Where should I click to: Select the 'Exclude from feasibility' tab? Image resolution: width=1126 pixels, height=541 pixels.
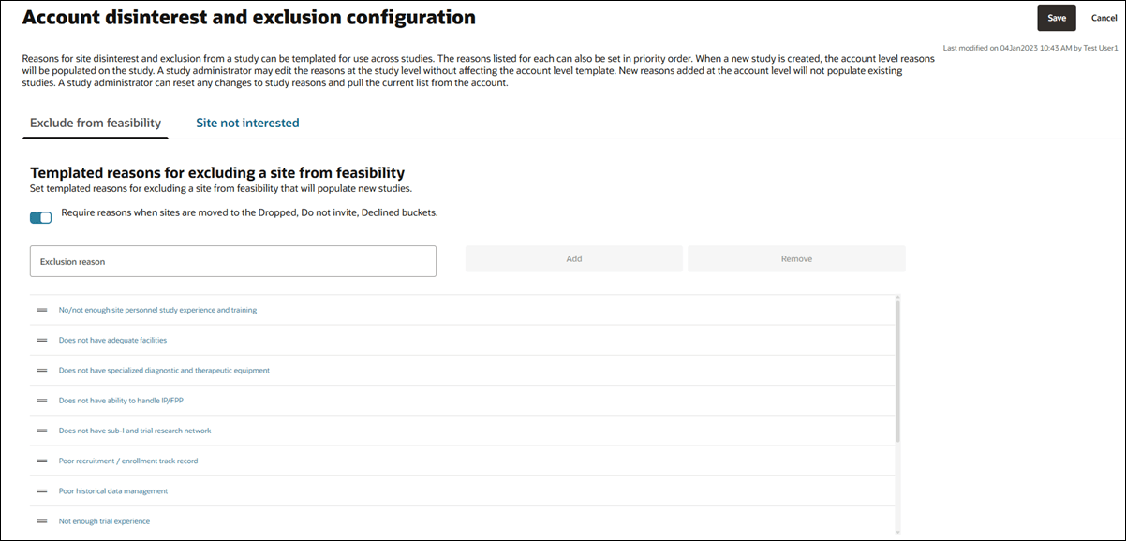95,123
